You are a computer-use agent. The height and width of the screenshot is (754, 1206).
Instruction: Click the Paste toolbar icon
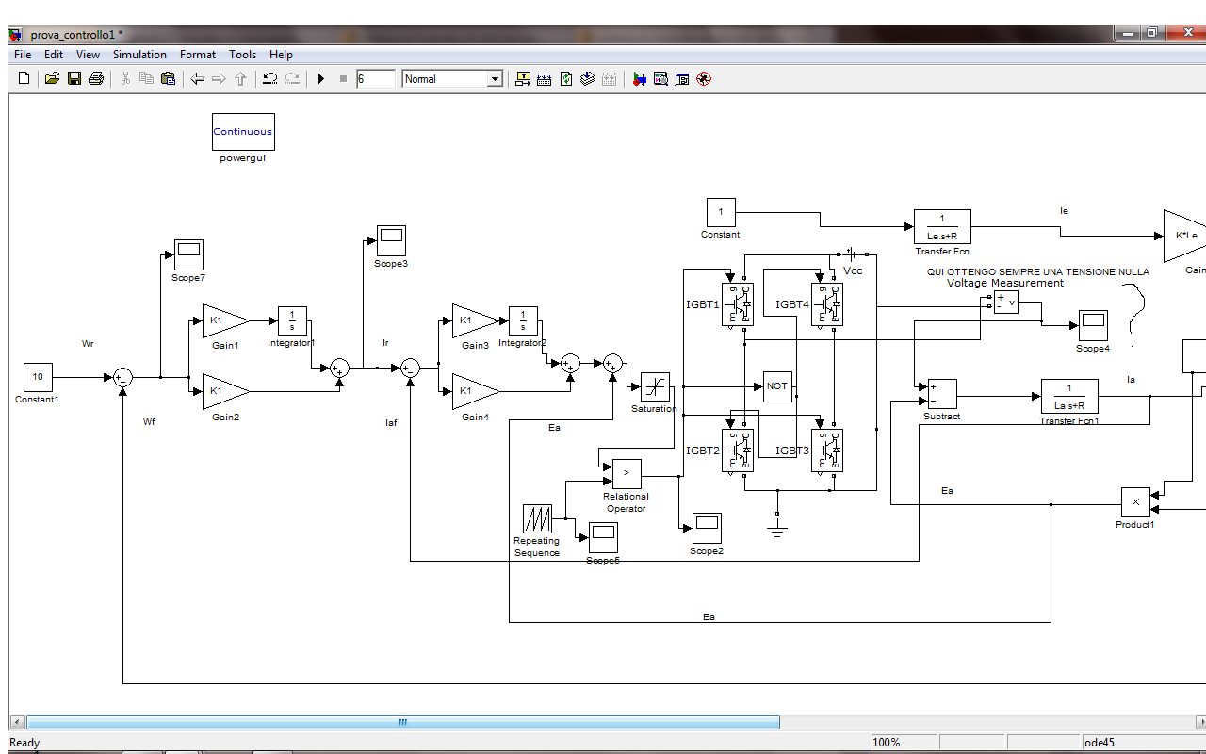tap(168, 79)
